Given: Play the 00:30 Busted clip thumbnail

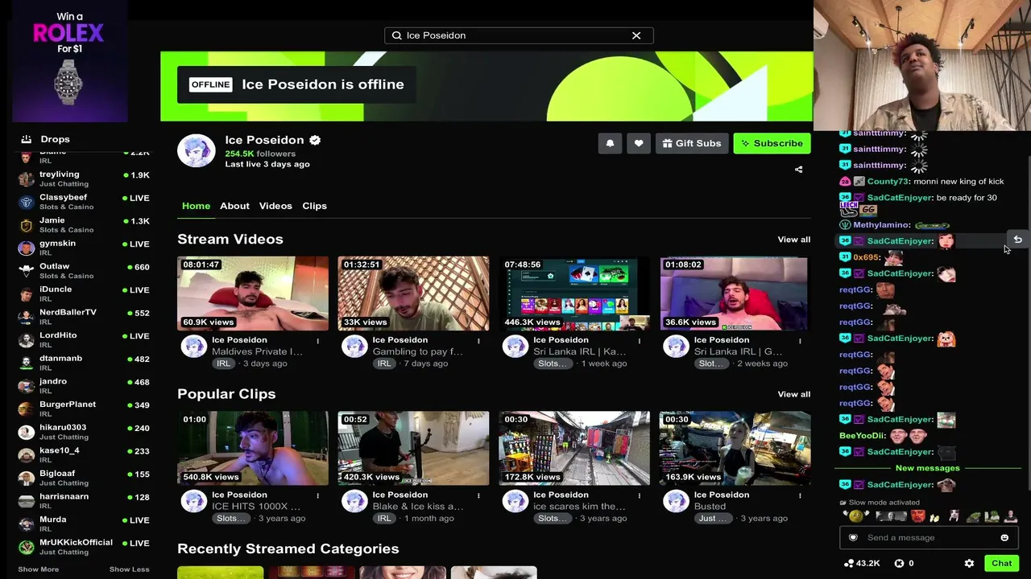Looking at the screenshot, I should pos(734,449).
